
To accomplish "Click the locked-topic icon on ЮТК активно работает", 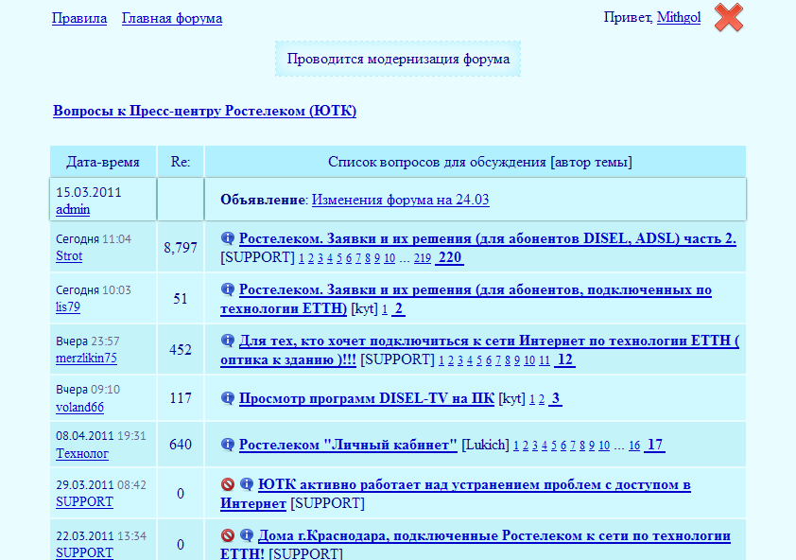I will pyautogui.click(x=226, y=485).
